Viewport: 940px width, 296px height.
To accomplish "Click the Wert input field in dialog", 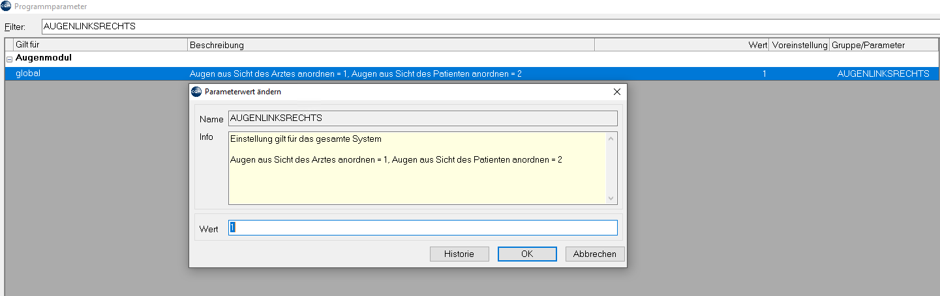I will (x=423, y=228).
